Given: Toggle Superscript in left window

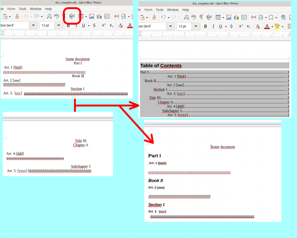Looking at the screenshot, I should [x=104, y=25].
